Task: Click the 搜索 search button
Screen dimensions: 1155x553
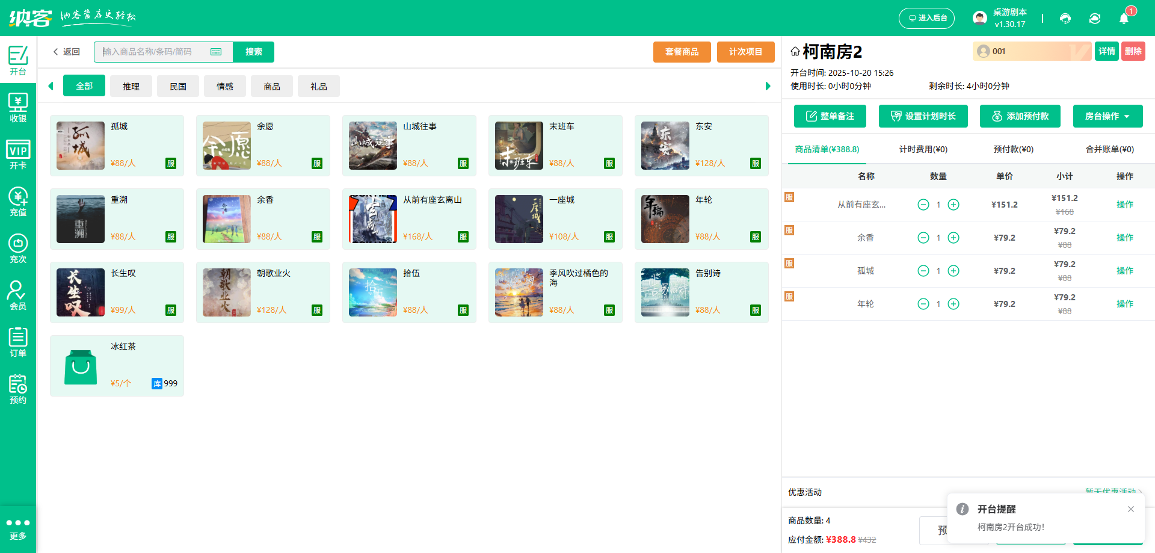Action: pyautogui.click(x=253, y=52)
